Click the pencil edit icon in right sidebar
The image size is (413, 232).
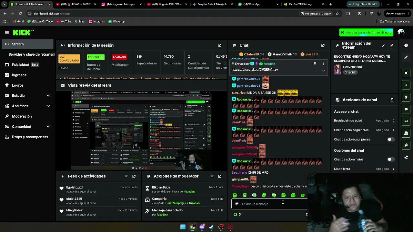406,57
